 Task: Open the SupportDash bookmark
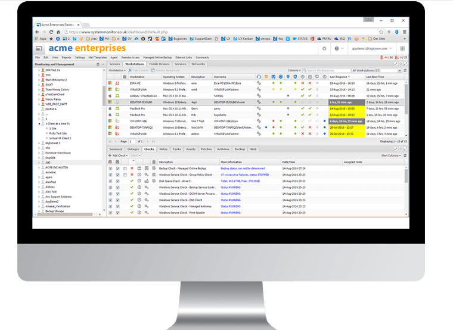tap(201, 39)
